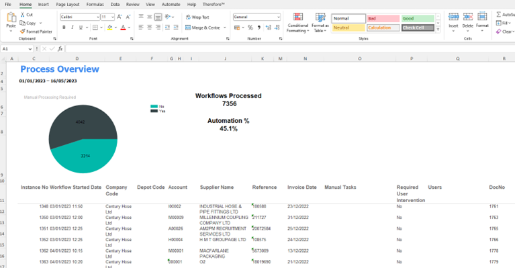
Task: Open the font size 11 dropdown
Action: point(113,17)
